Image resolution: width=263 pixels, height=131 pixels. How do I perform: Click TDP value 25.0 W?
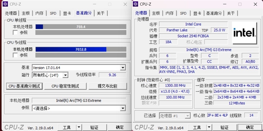219,30
